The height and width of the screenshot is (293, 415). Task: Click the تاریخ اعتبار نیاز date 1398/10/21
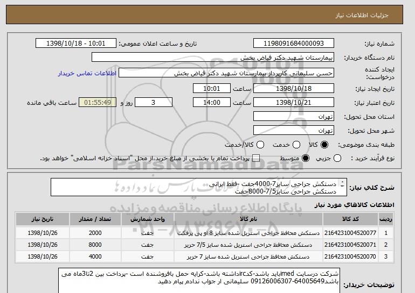coord(294,103)
